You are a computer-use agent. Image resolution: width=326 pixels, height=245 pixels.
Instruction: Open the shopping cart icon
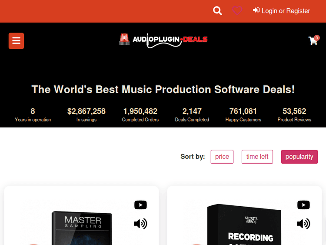313,40
